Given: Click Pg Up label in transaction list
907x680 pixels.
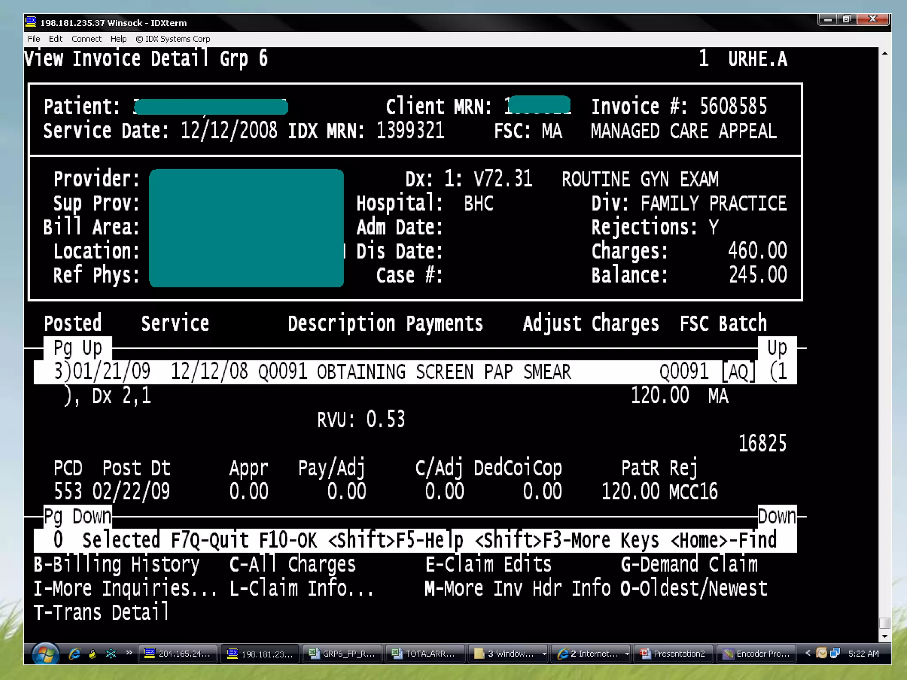Looking at the screenshot, I should [x=78, y=348].
